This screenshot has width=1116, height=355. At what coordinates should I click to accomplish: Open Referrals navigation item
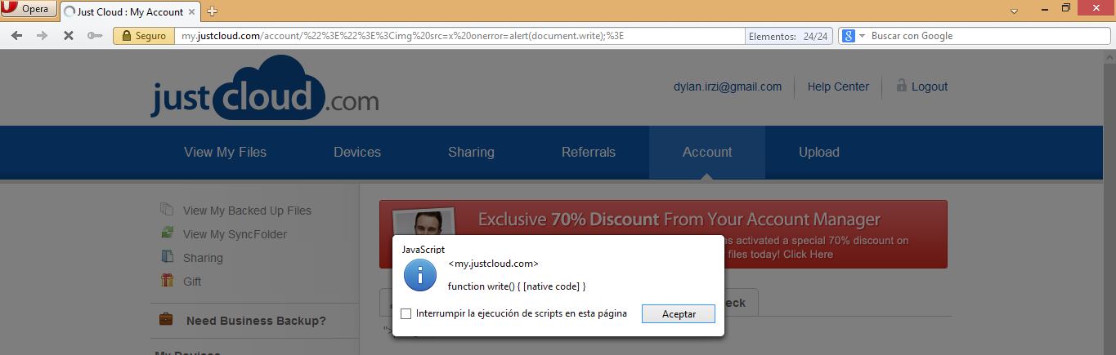pos(589,152)
